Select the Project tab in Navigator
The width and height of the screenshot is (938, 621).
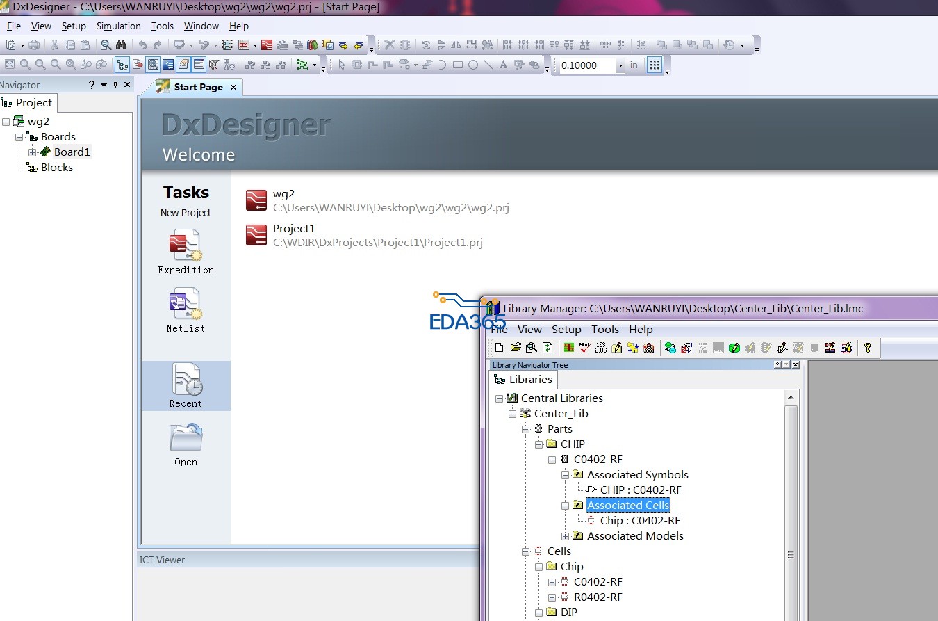click(26, 103)
